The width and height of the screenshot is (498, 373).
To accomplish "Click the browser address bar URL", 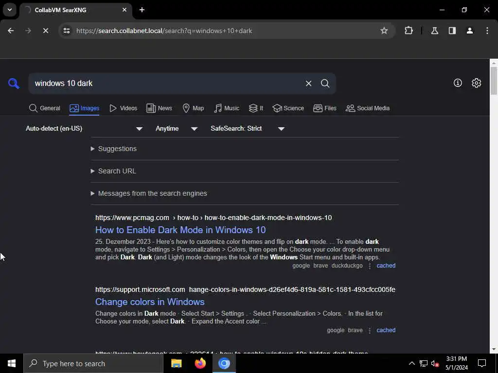I will [x=164, y=31].
